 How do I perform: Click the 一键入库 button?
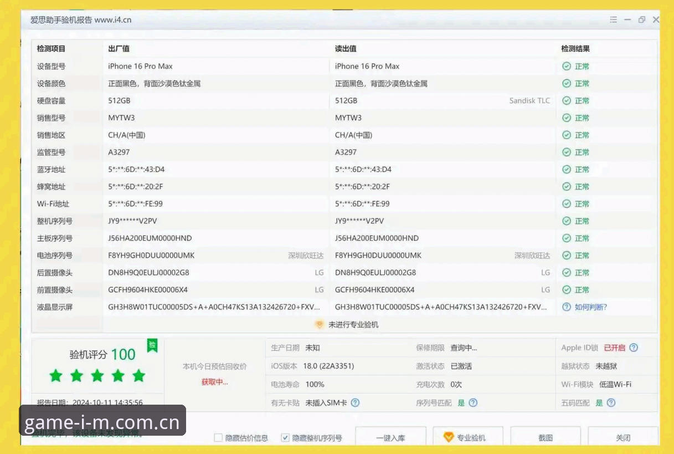(x=390, y=437)
